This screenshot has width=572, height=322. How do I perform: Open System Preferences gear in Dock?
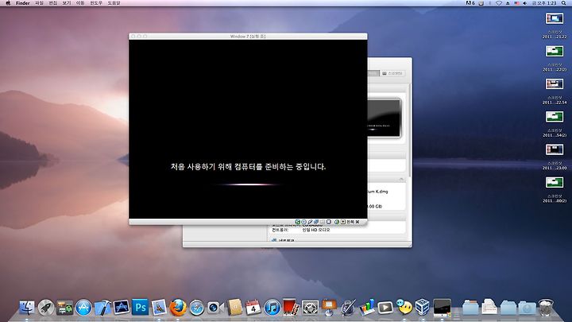(310, 308)
